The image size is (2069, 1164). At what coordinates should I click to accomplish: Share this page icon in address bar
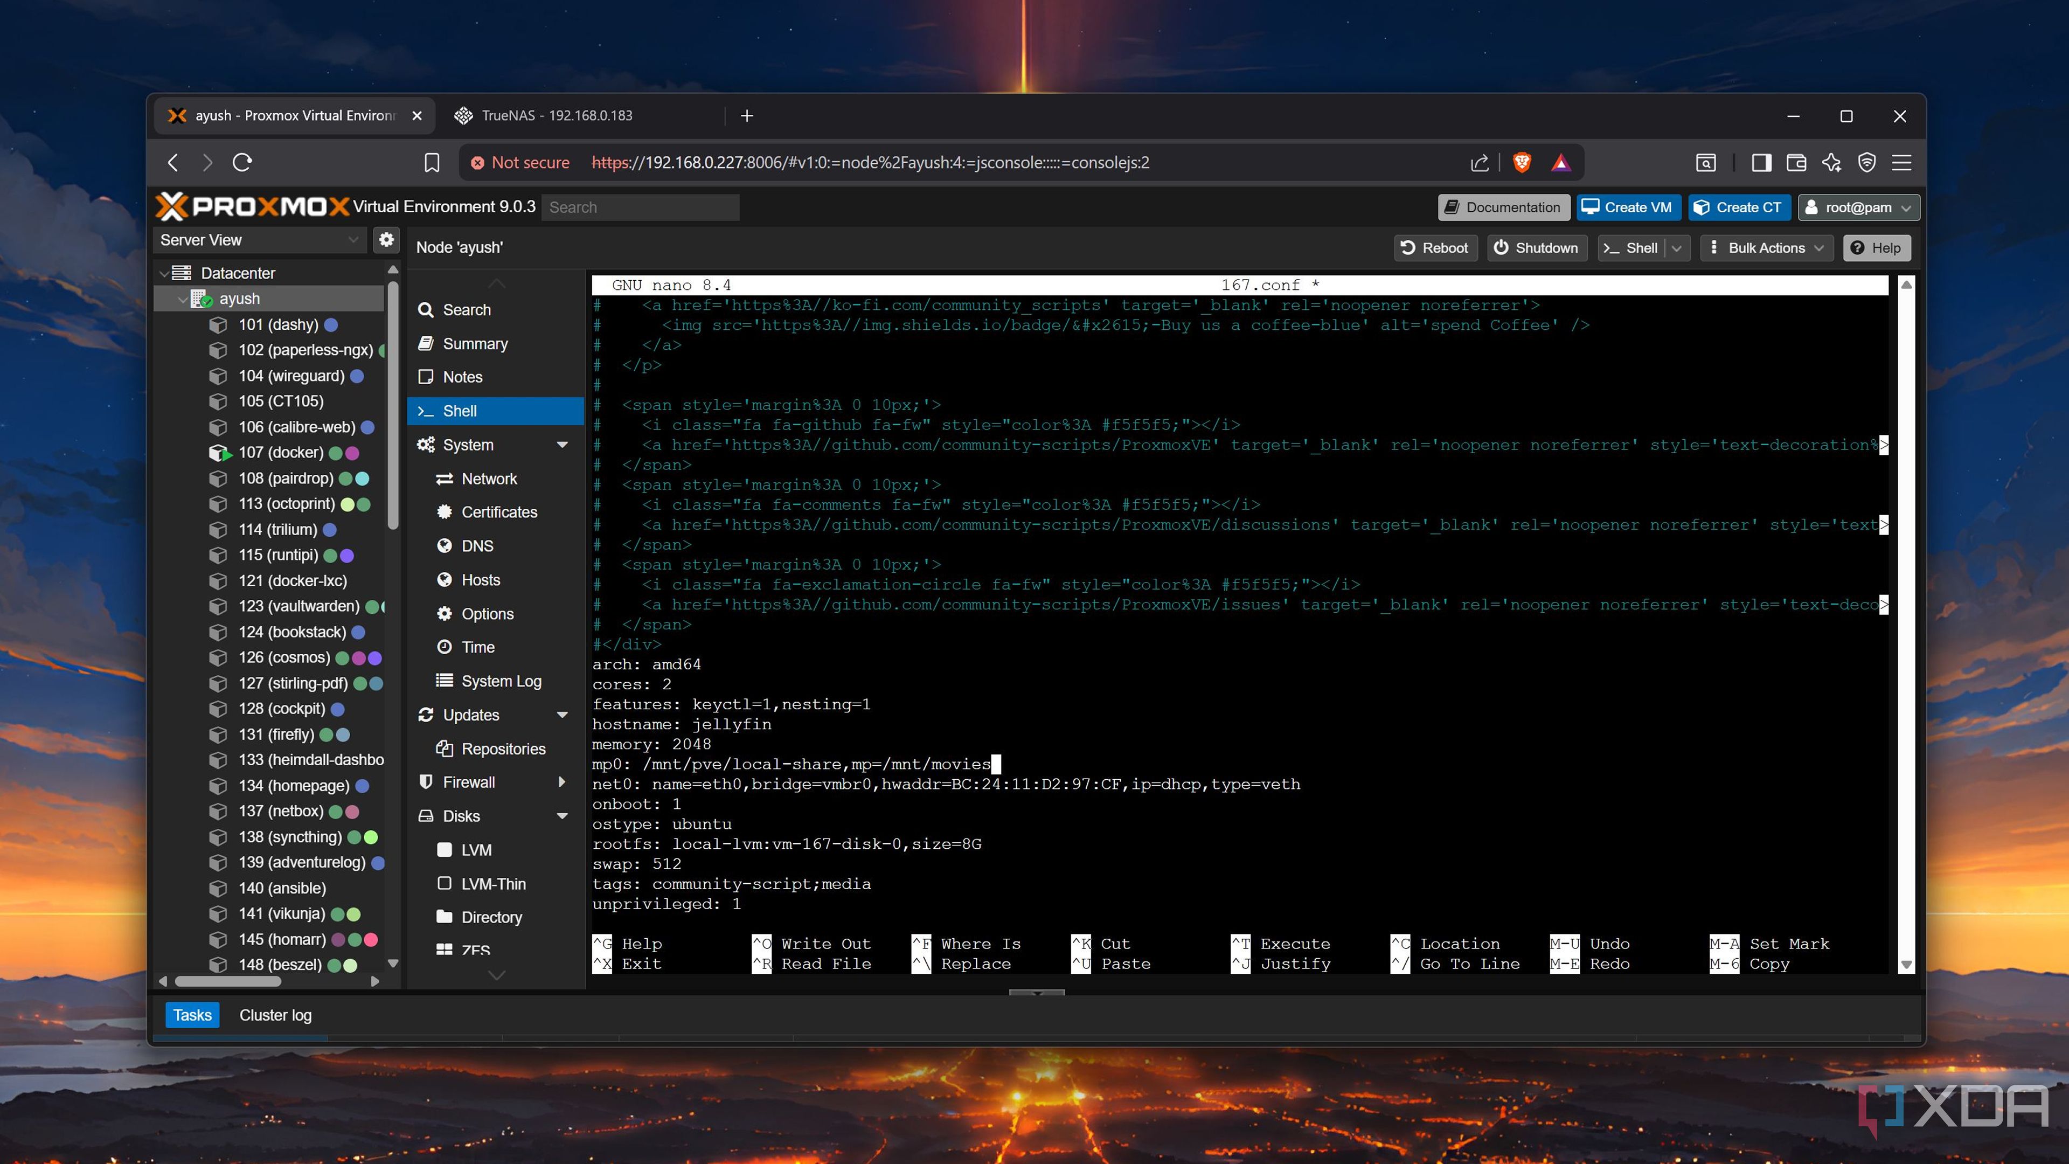tap(1480, 162)
